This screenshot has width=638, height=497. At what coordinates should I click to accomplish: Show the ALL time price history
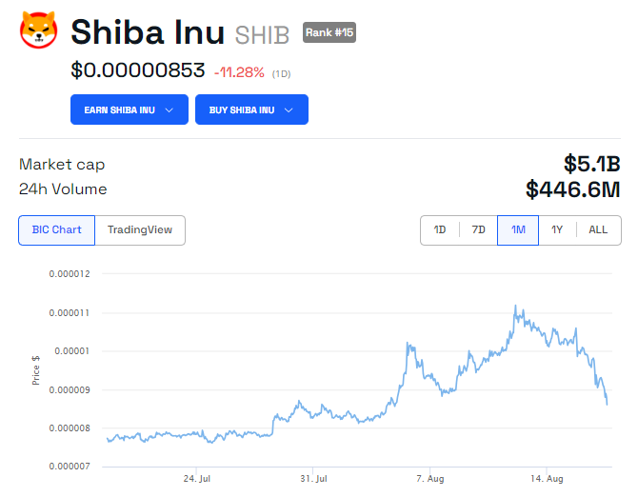[x=598, y=229]
